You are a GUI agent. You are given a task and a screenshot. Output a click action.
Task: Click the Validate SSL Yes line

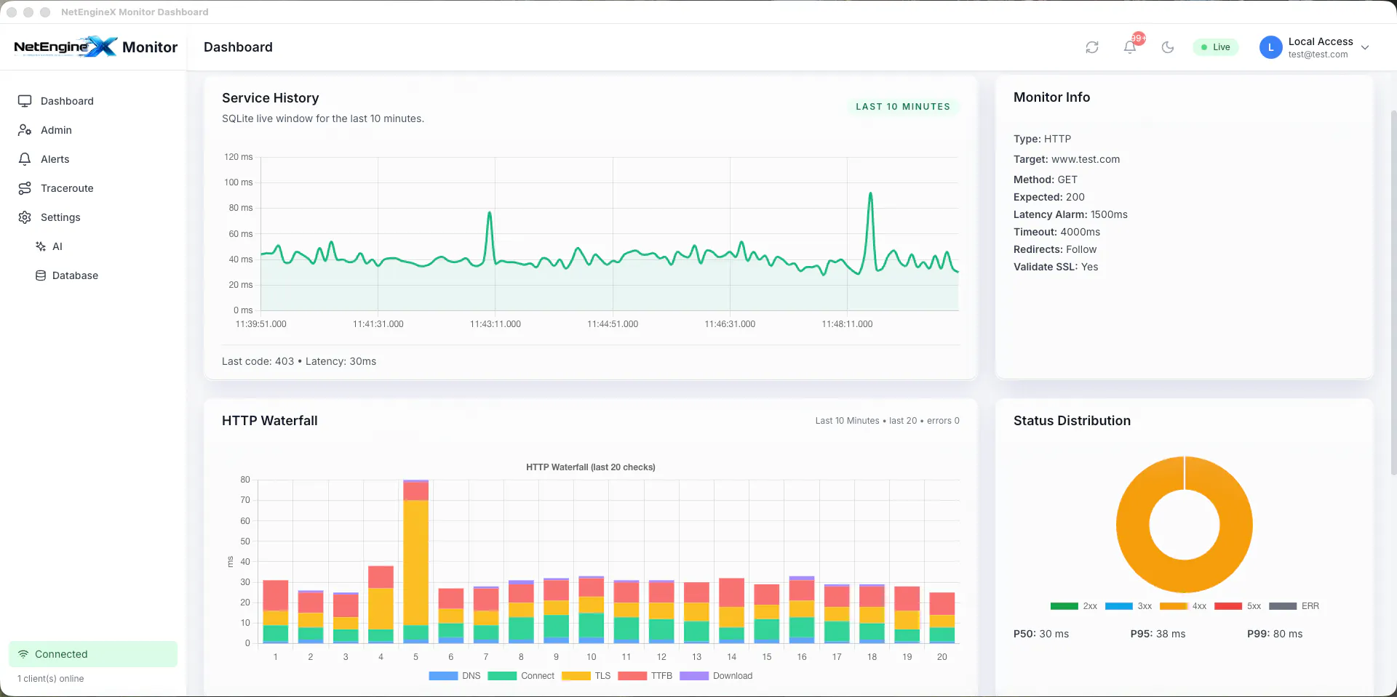coord(1056,267)
